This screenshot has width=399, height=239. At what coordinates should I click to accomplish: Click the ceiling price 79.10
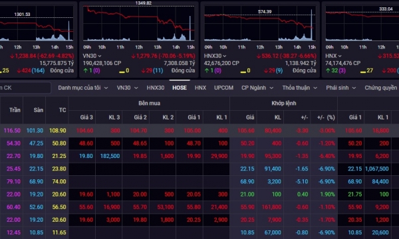[13, 182]
